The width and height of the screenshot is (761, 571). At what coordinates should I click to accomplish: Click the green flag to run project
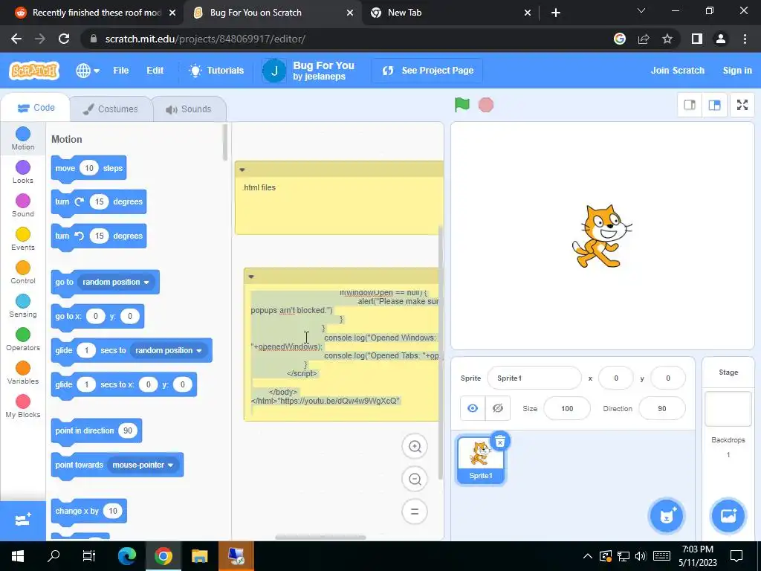[x=462, y=104]
